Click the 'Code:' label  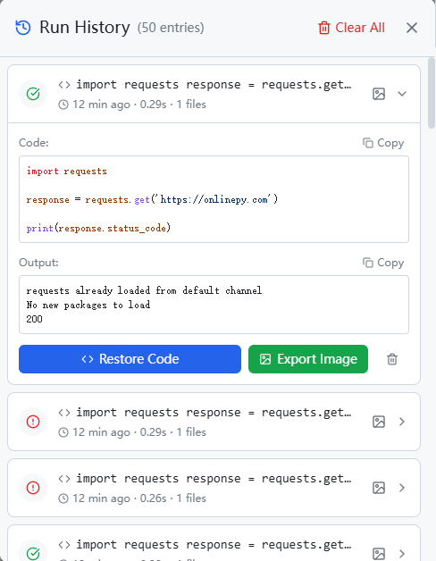[x=34, y=143]
